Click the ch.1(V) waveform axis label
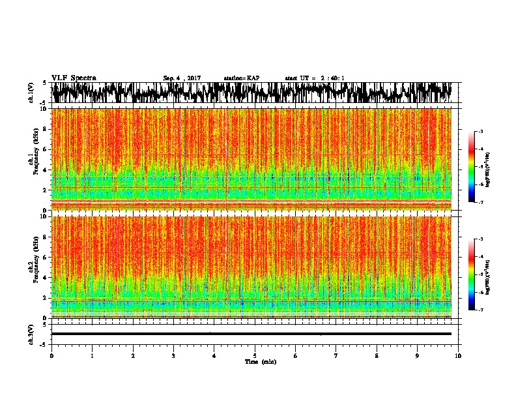 pos(31,93)
